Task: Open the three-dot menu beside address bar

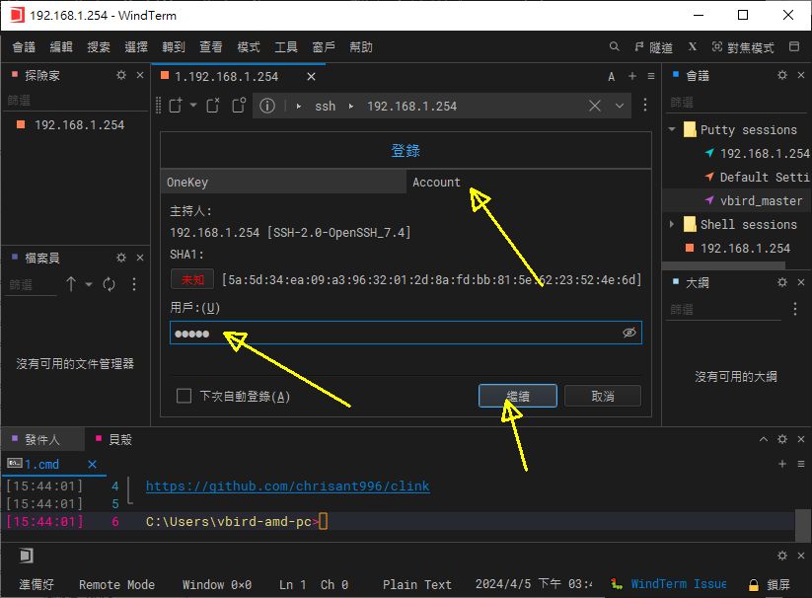Action: coord(645,106)
